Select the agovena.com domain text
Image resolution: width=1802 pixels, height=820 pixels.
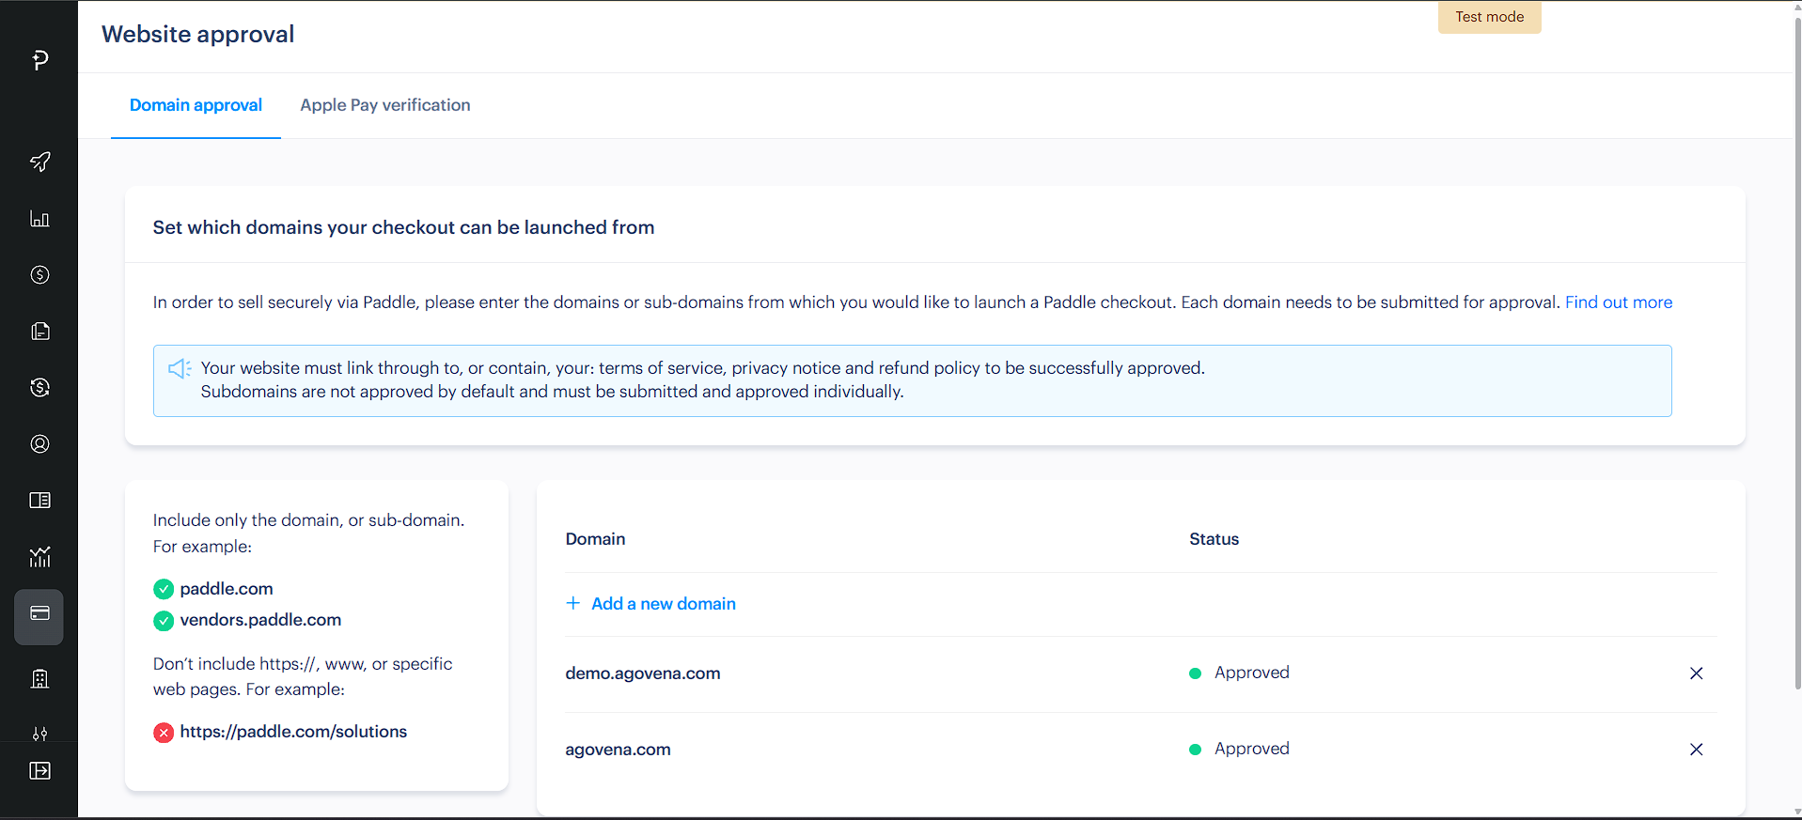(618, 750)
